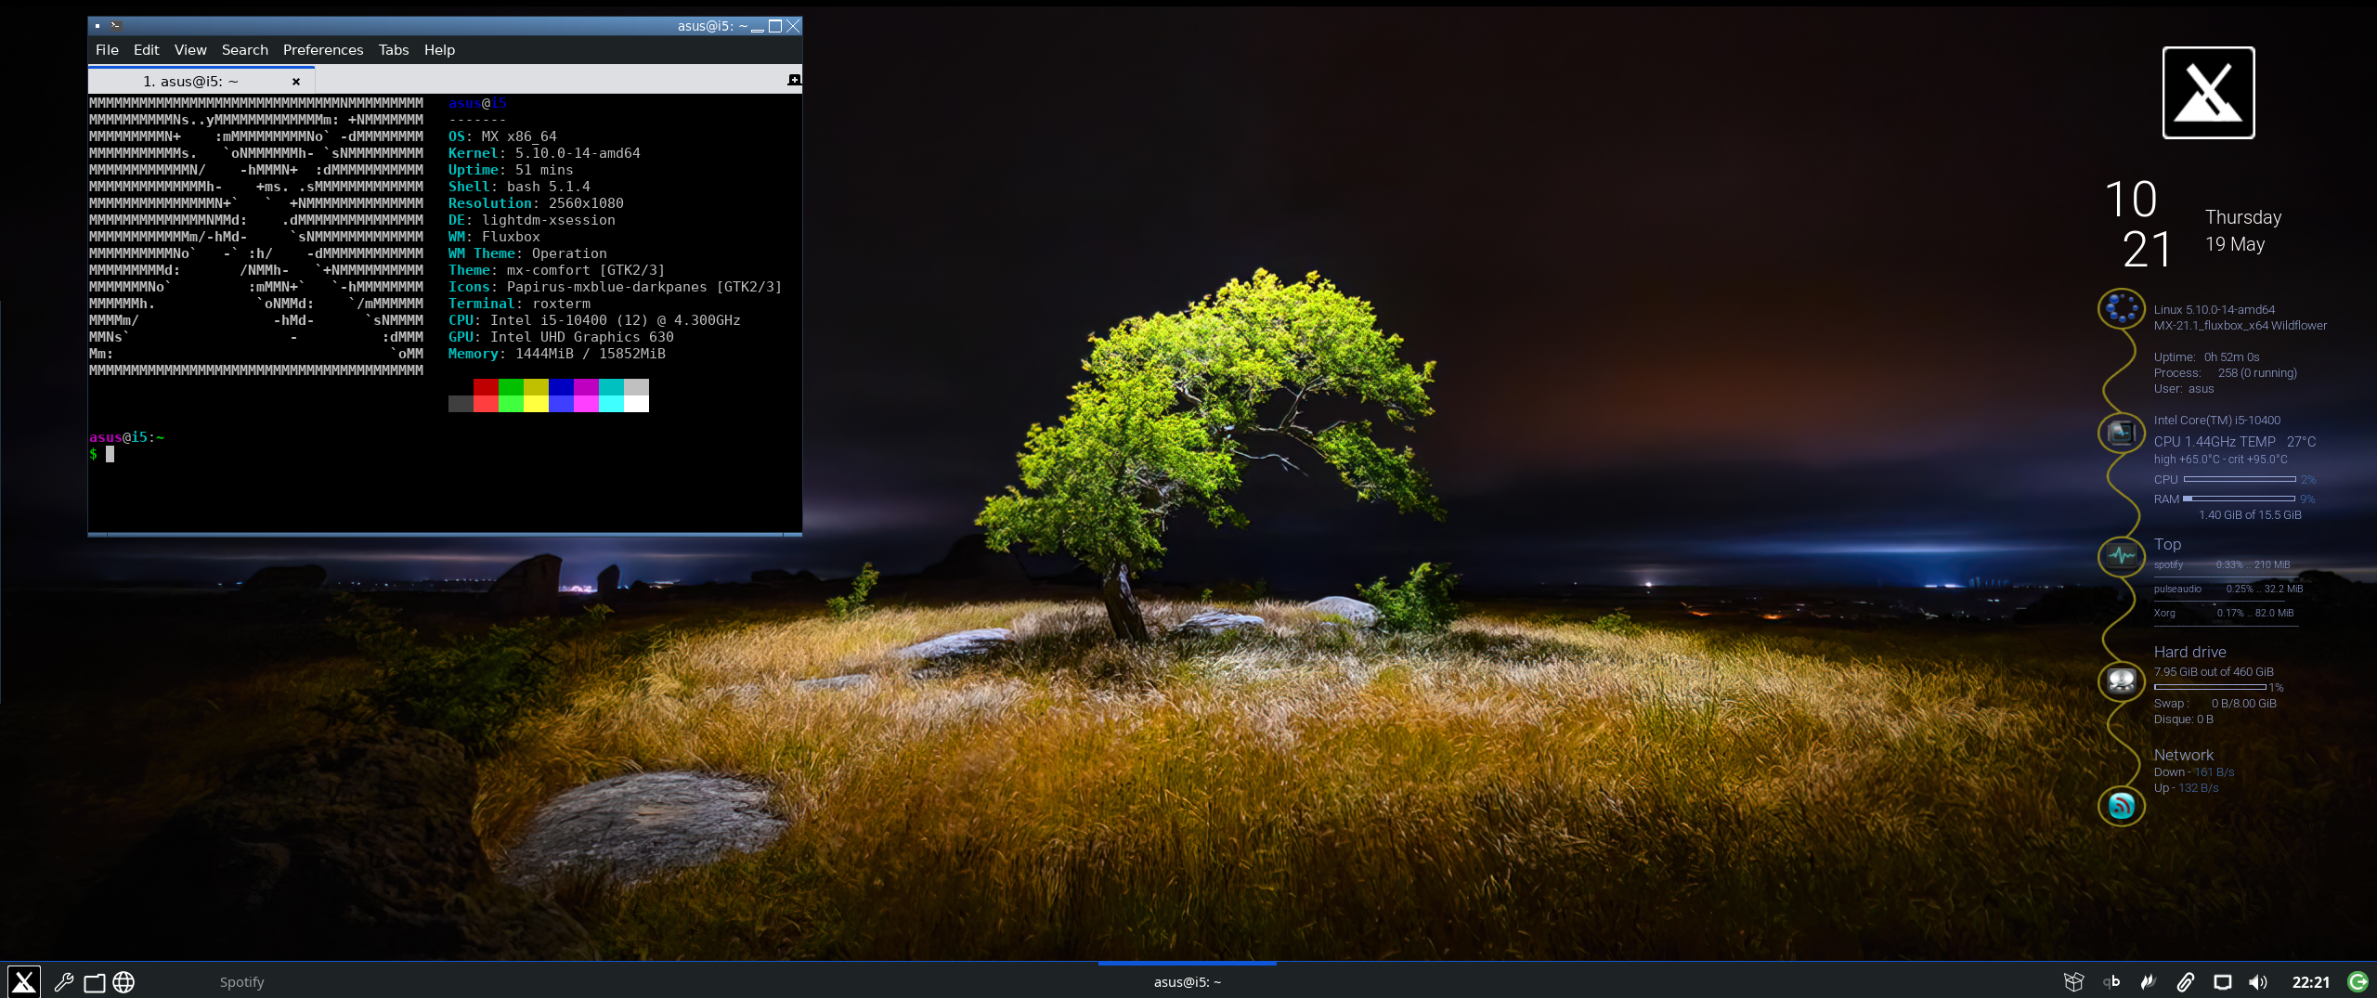The image size is (2377, 998).
Task: Click the package updater box tray icon
Action: (2073, 981)
